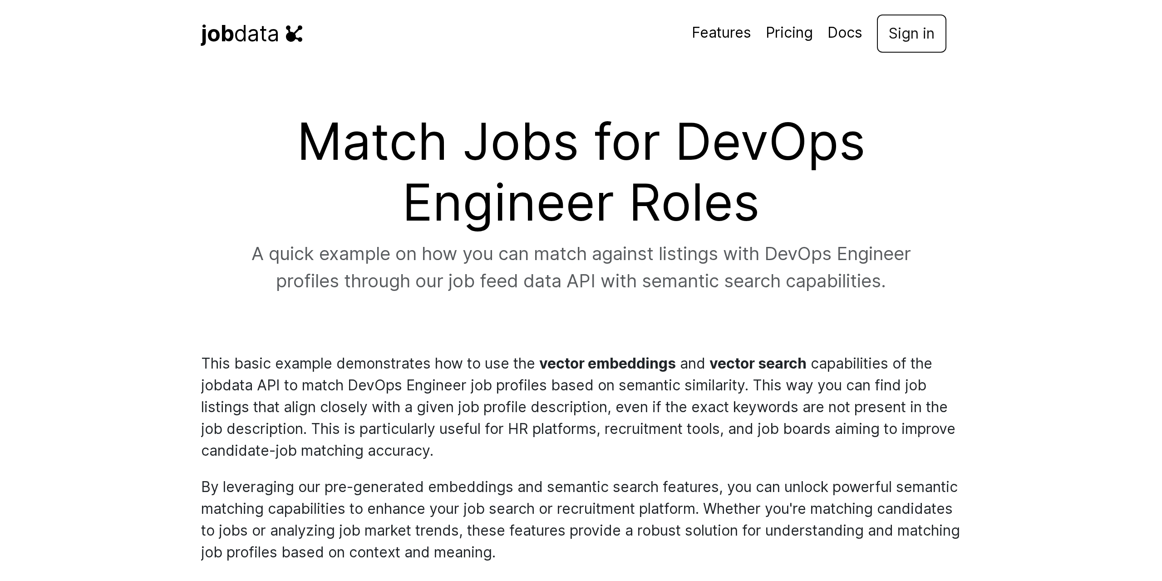This screenshot has height=581, width=1162.
Task: Click the subtitle about the job feed data API
Action: (581, 267)
